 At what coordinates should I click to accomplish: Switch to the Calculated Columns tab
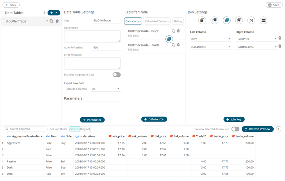click(x=157, y=21)
